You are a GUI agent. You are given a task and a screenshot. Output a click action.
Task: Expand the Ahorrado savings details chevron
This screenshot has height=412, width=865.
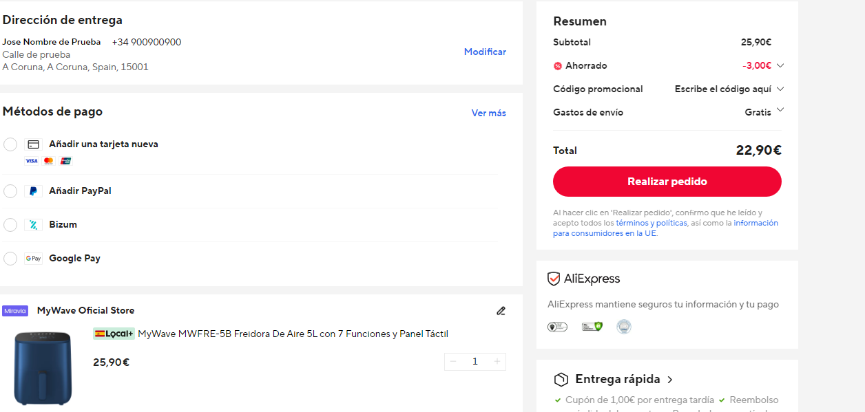point(780,66)
